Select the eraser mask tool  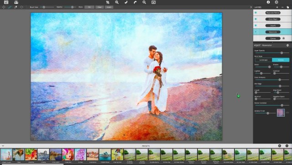click(16, 7)
